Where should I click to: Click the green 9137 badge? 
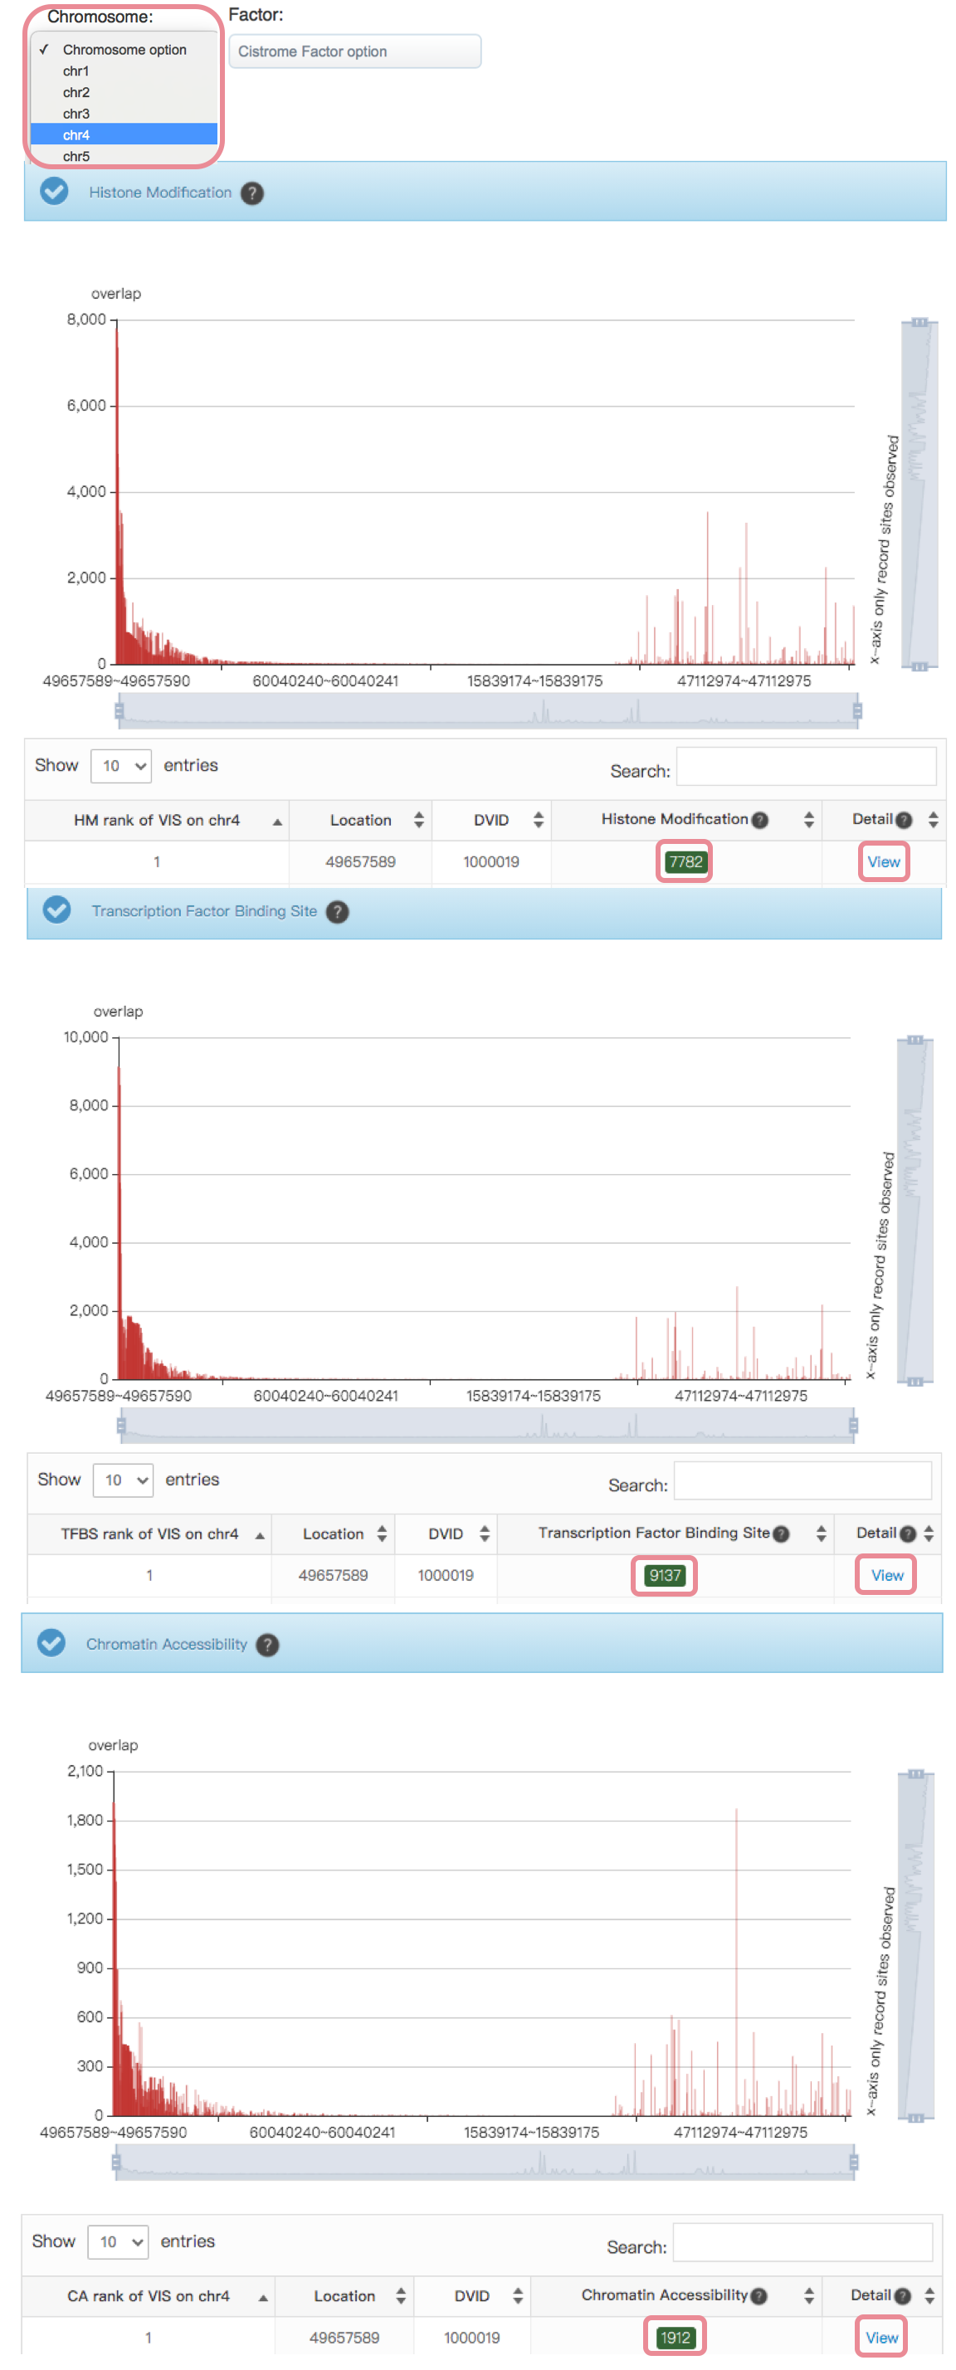pyautogui.click(x=665, y=1575)
